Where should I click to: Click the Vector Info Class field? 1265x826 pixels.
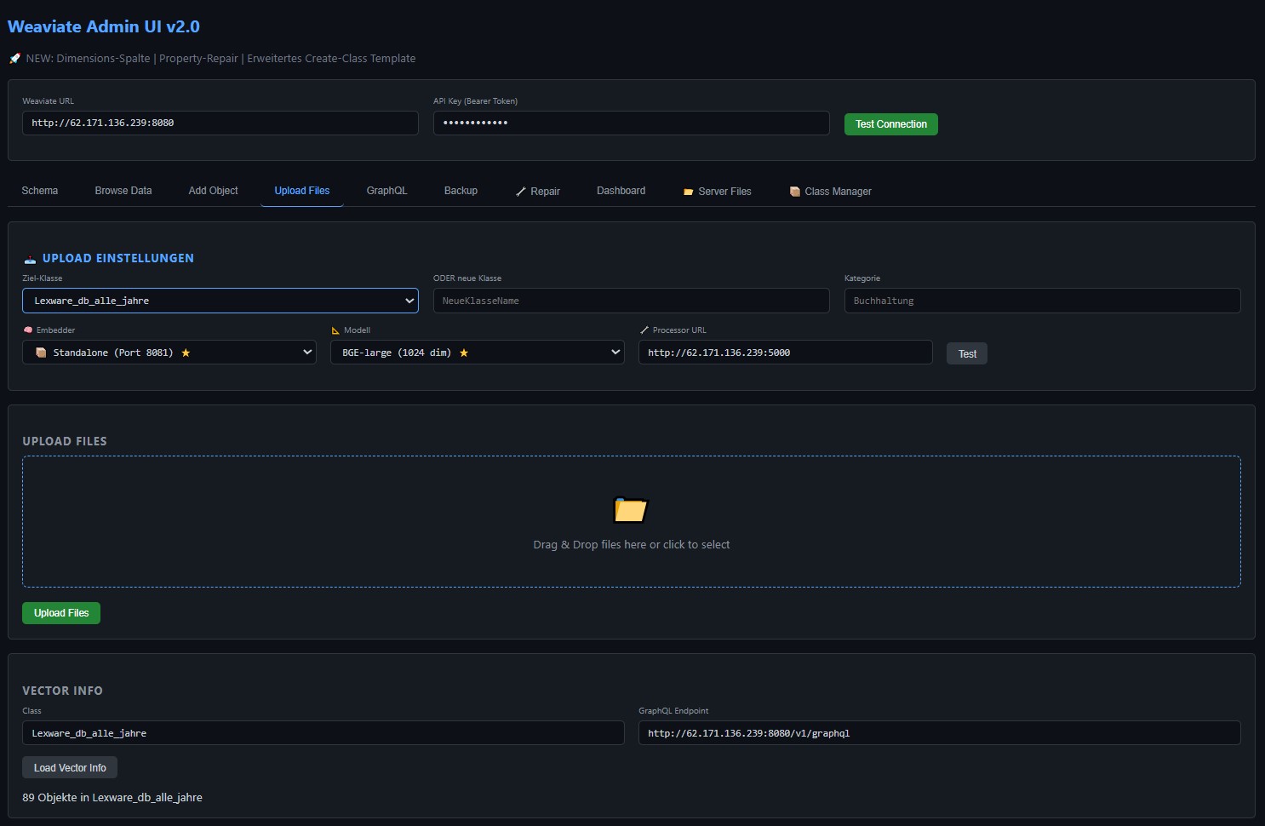323,733
